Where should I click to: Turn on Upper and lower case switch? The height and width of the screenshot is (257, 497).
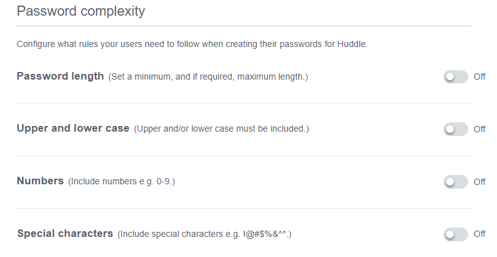click(x=456, y=129)
